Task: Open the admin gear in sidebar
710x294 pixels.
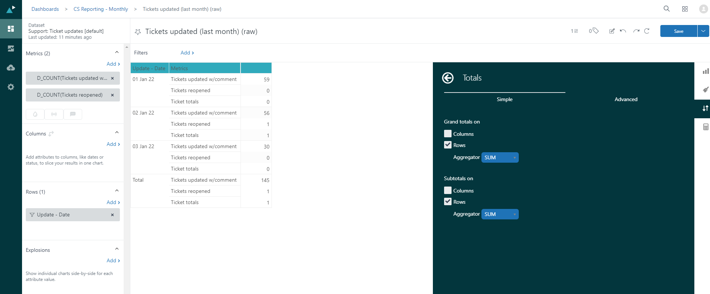Action: tap(11, 87)
